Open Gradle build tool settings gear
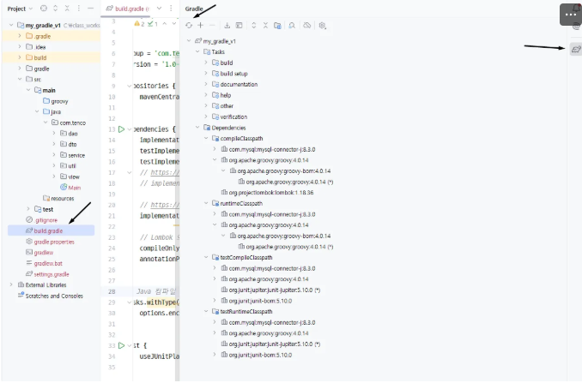 [322, 25]
